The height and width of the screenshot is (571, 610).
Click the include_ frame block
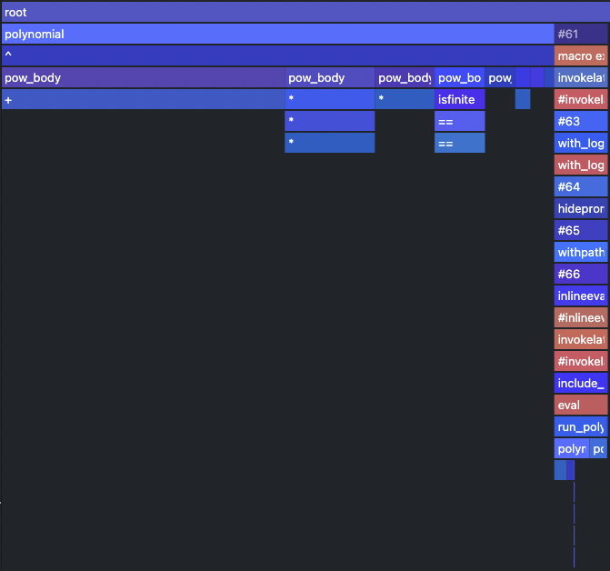click(581, 383)
